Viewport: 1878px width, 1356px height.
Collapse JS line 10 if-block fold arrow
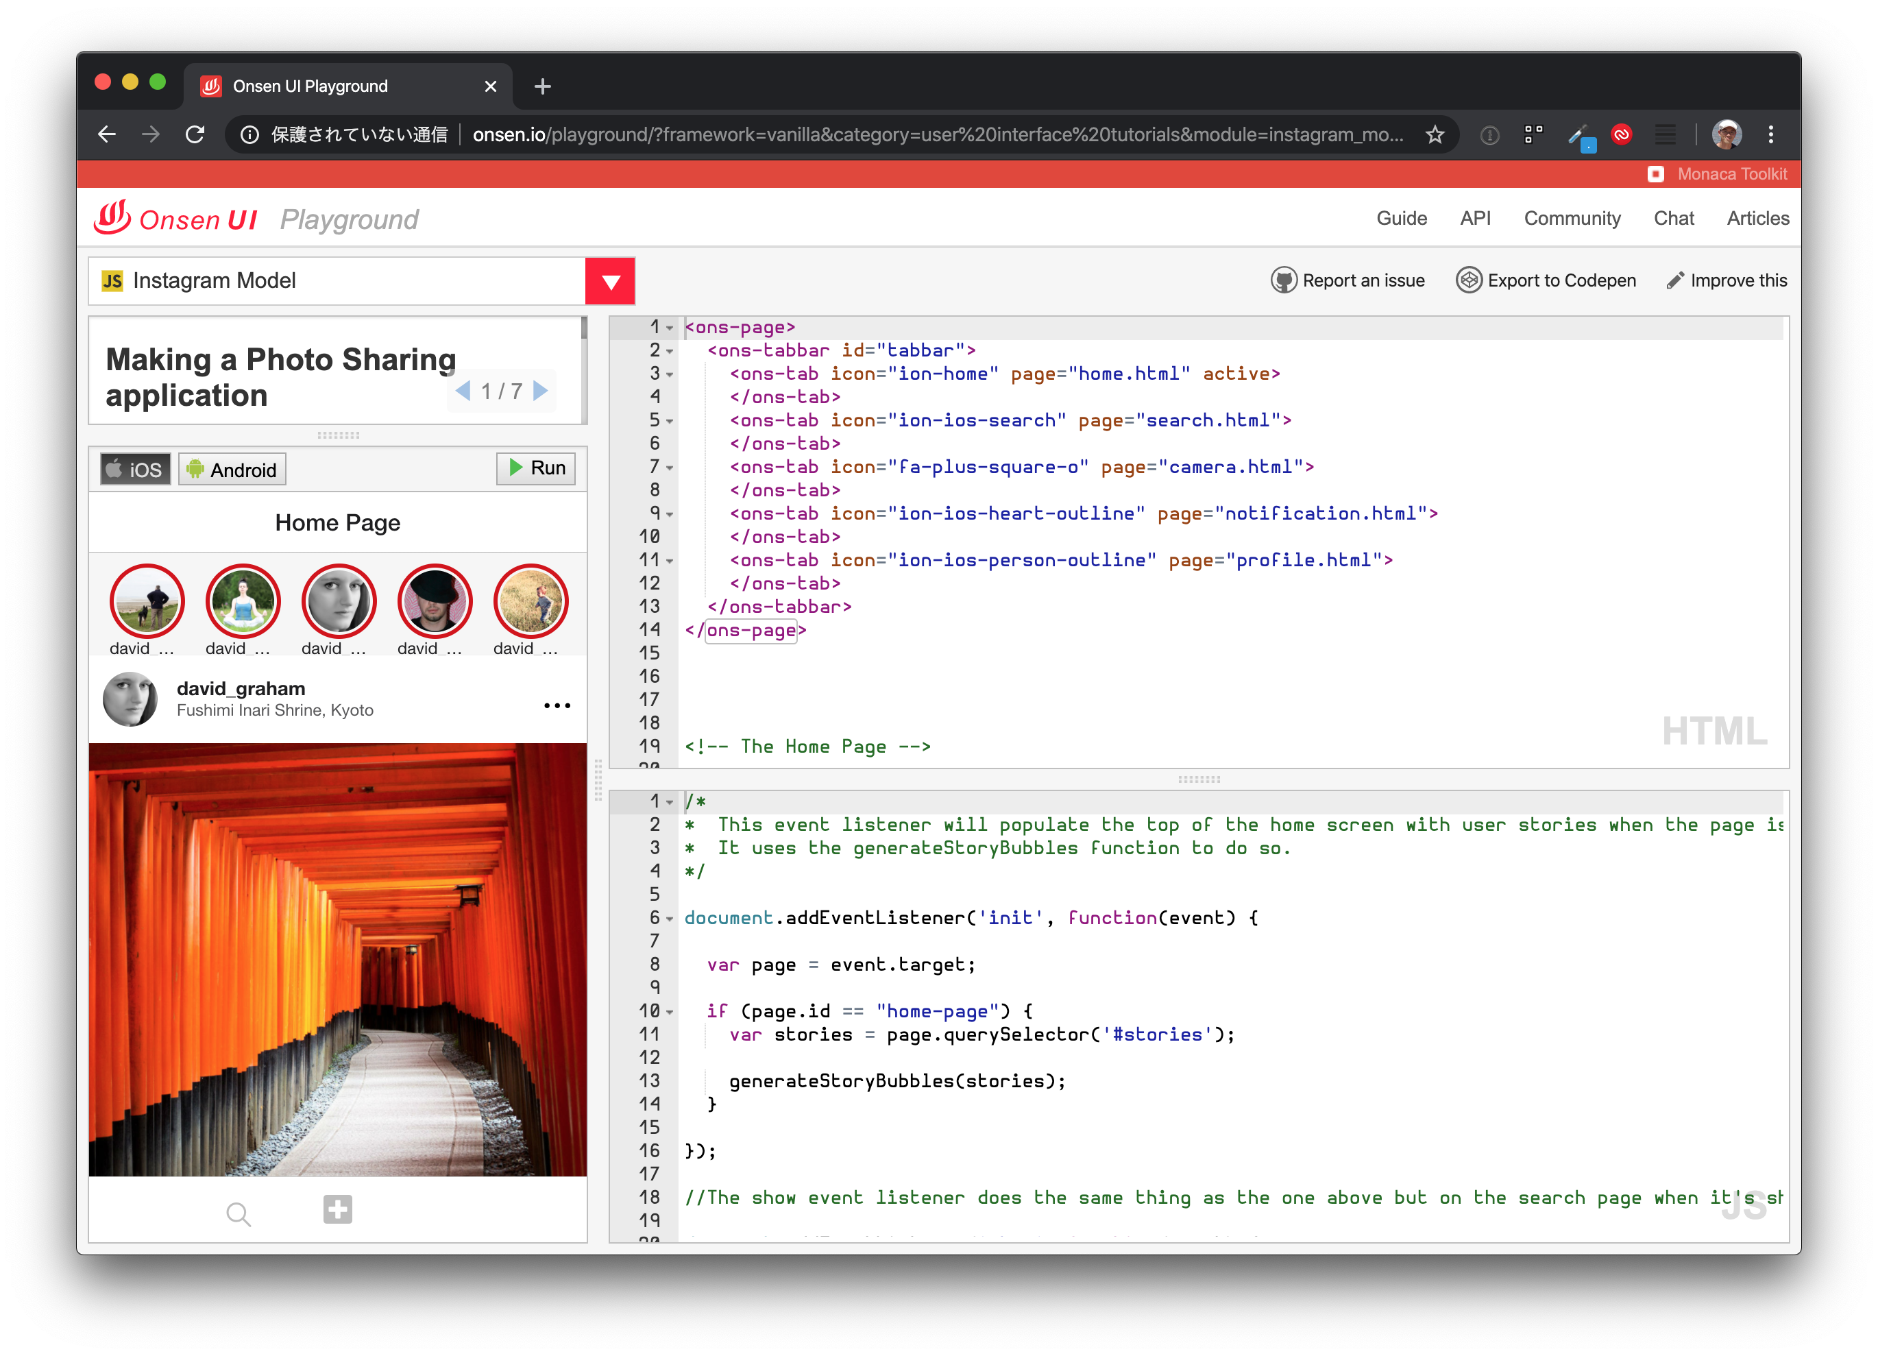670,1011
